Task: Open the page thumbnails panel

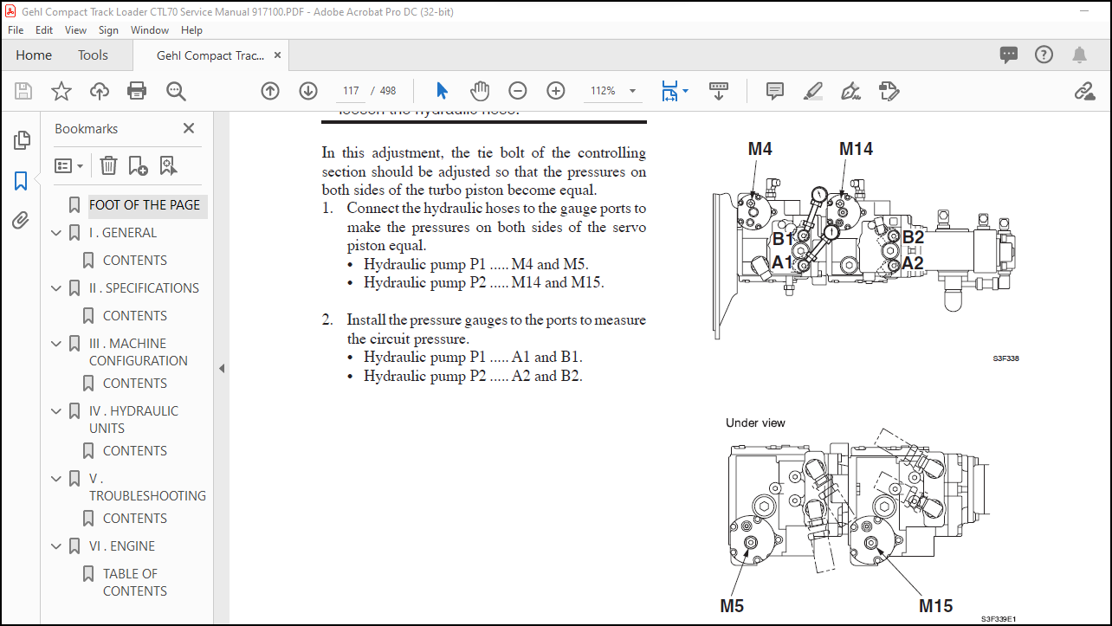Action: (x=22, y=140)
